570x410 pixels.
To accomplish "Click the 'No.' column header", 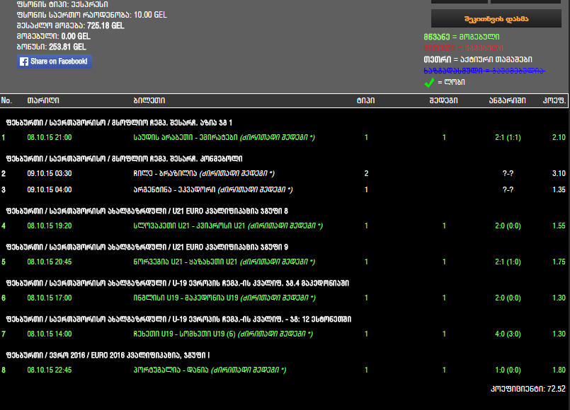I will click(6, 100).
